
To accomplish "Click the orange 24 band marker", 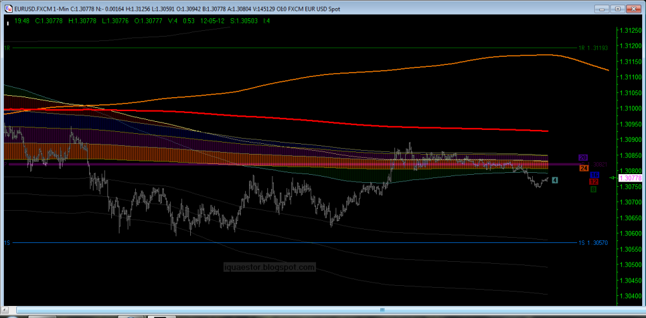I will coord(584,168).
